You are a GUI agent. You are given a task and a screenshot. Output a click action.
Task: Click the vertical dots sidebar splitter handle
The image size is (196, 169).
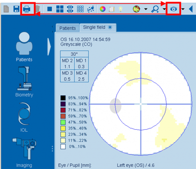52,148
